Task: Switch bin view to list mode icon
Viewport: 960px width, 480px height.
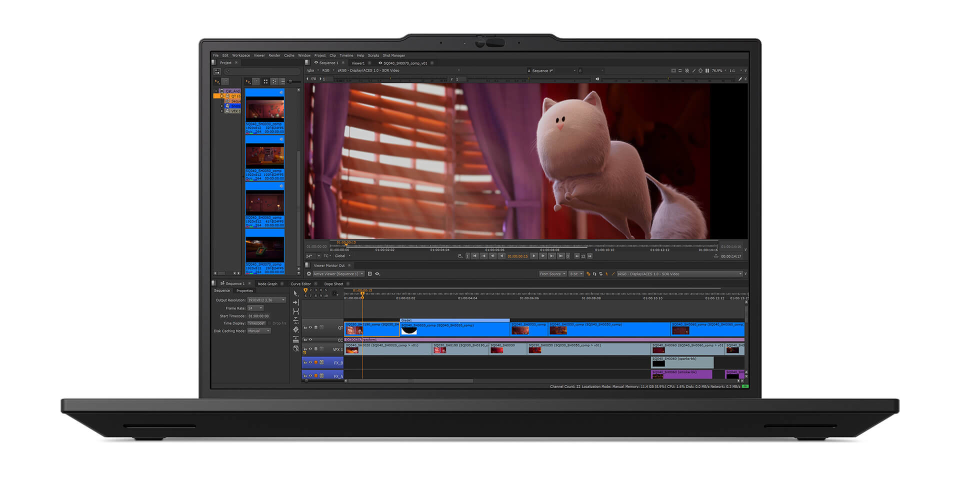Action: 282,81
